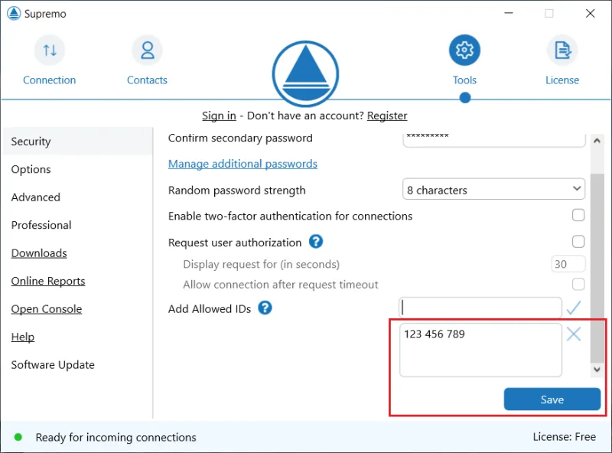Viewport: 612px width, 453px height.
Task: Open the Professional settings tab
Action: click(41, 225)
